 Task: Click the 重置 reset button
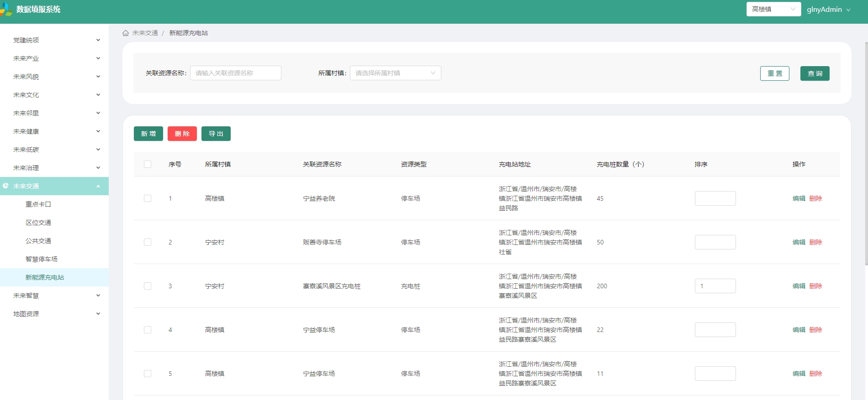pos(775,73)
